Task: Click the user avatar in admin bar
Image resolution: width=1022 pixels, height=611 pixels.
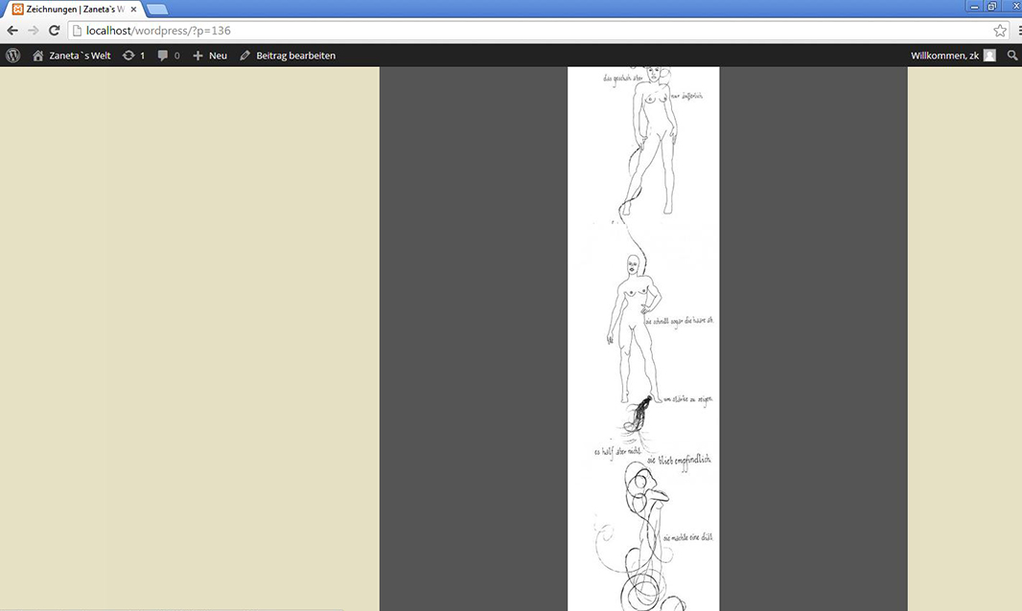Action: pyautogui.click(x=989, y=56)
